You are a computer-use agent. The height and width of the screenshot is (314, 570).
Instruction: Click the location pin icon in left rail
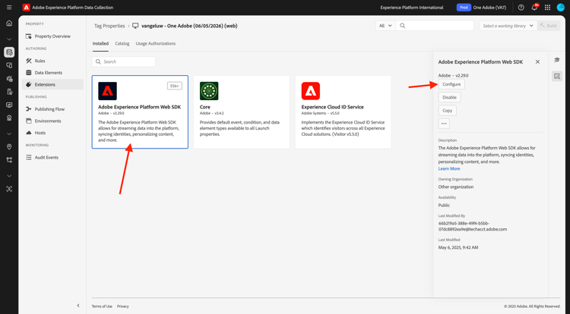point(9,146)
